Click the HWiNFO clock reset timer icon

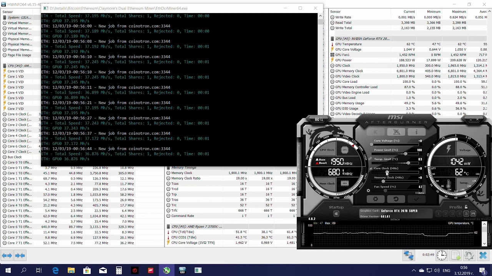click(x=442, y=255)
